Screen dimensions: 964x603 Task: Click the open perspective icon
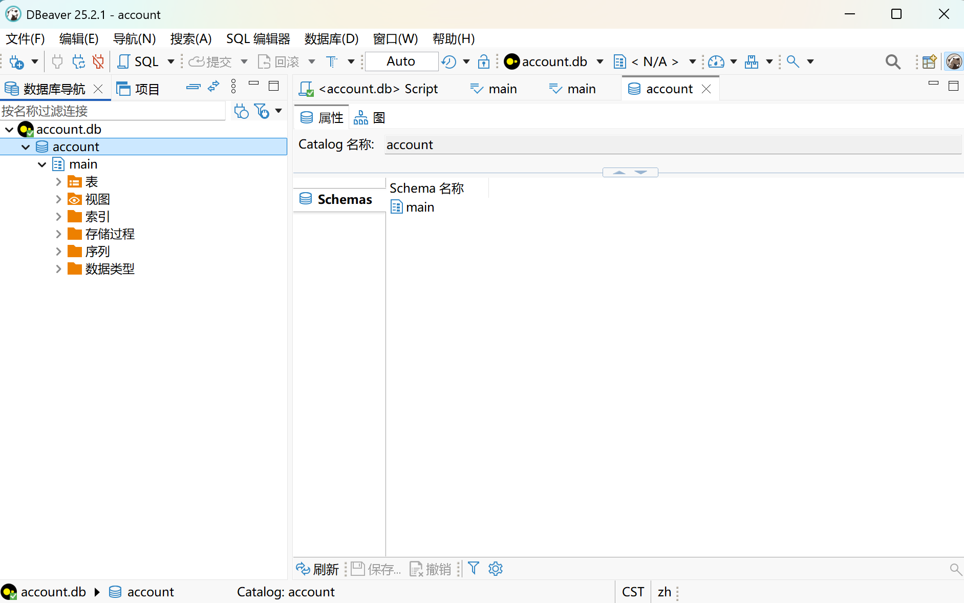[929, 61]
